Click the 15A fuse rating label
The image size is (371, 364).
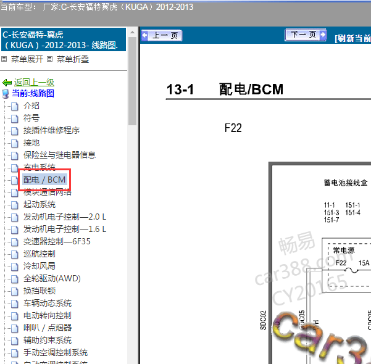click(364, 263)
